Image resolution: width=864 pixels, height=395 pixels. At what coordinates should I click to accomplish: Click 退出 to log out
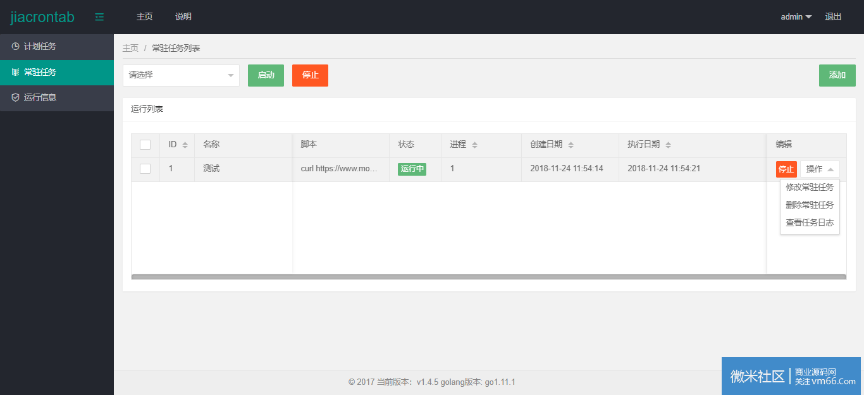point(834,17)
